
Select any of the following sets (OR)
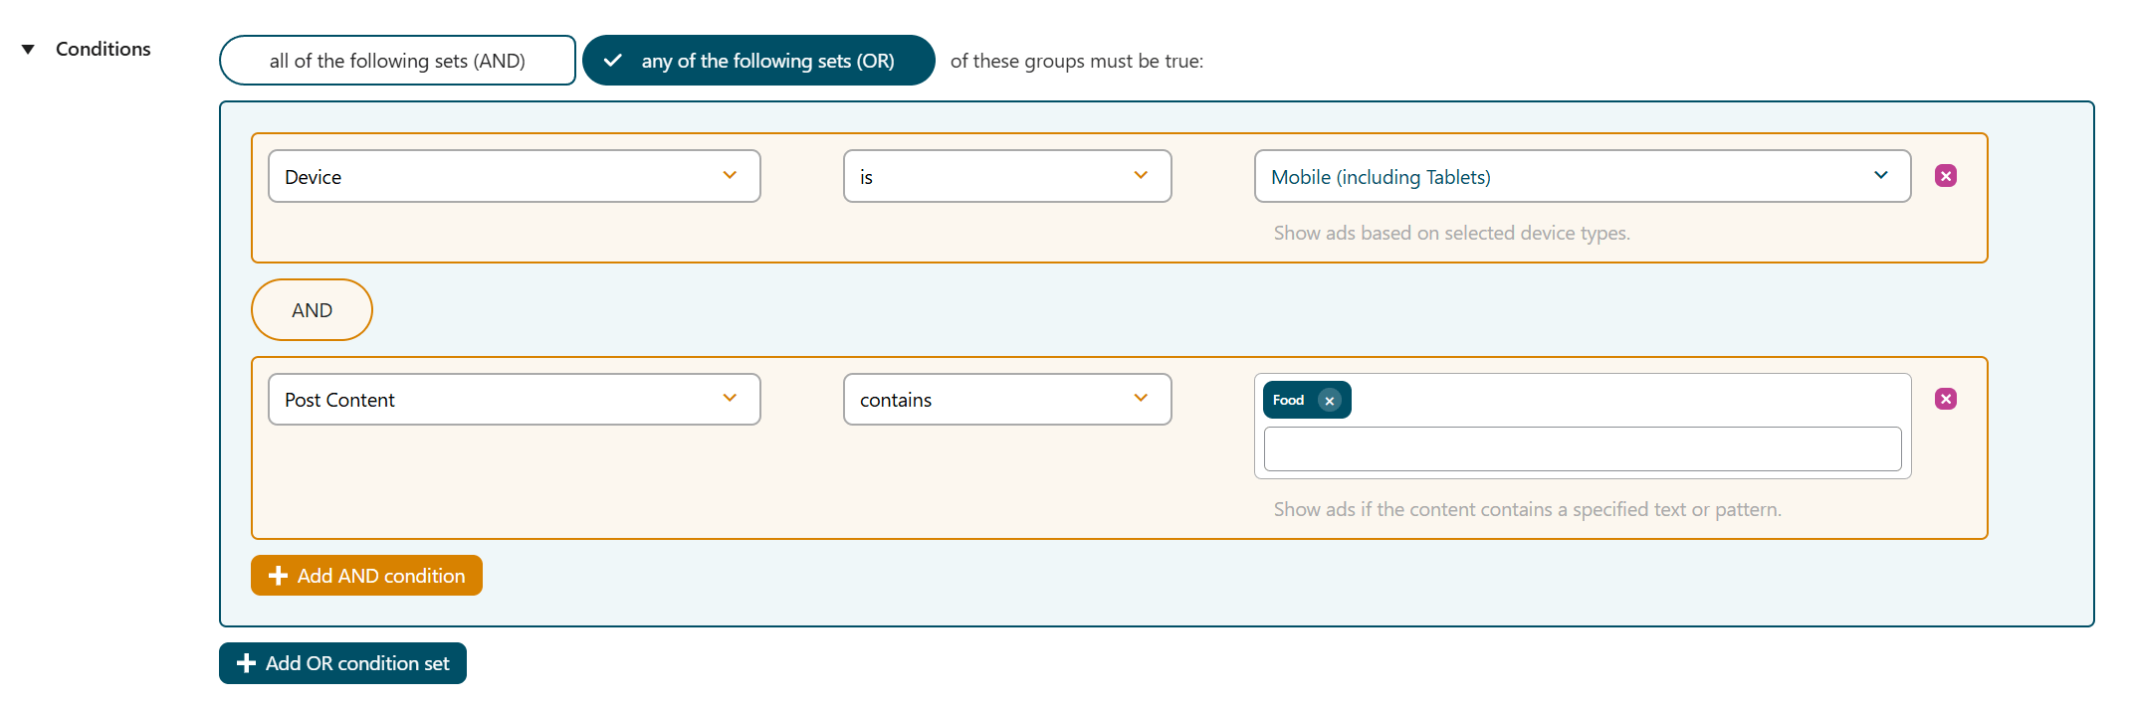pyautogui.click(x=766, y=61)
